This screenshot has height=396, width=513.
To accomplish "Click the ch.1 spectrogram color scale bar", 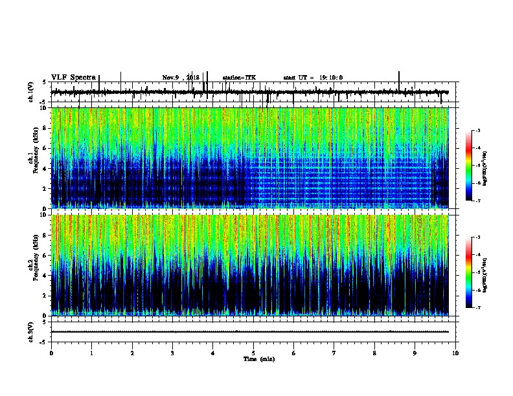I will point(469,166).
